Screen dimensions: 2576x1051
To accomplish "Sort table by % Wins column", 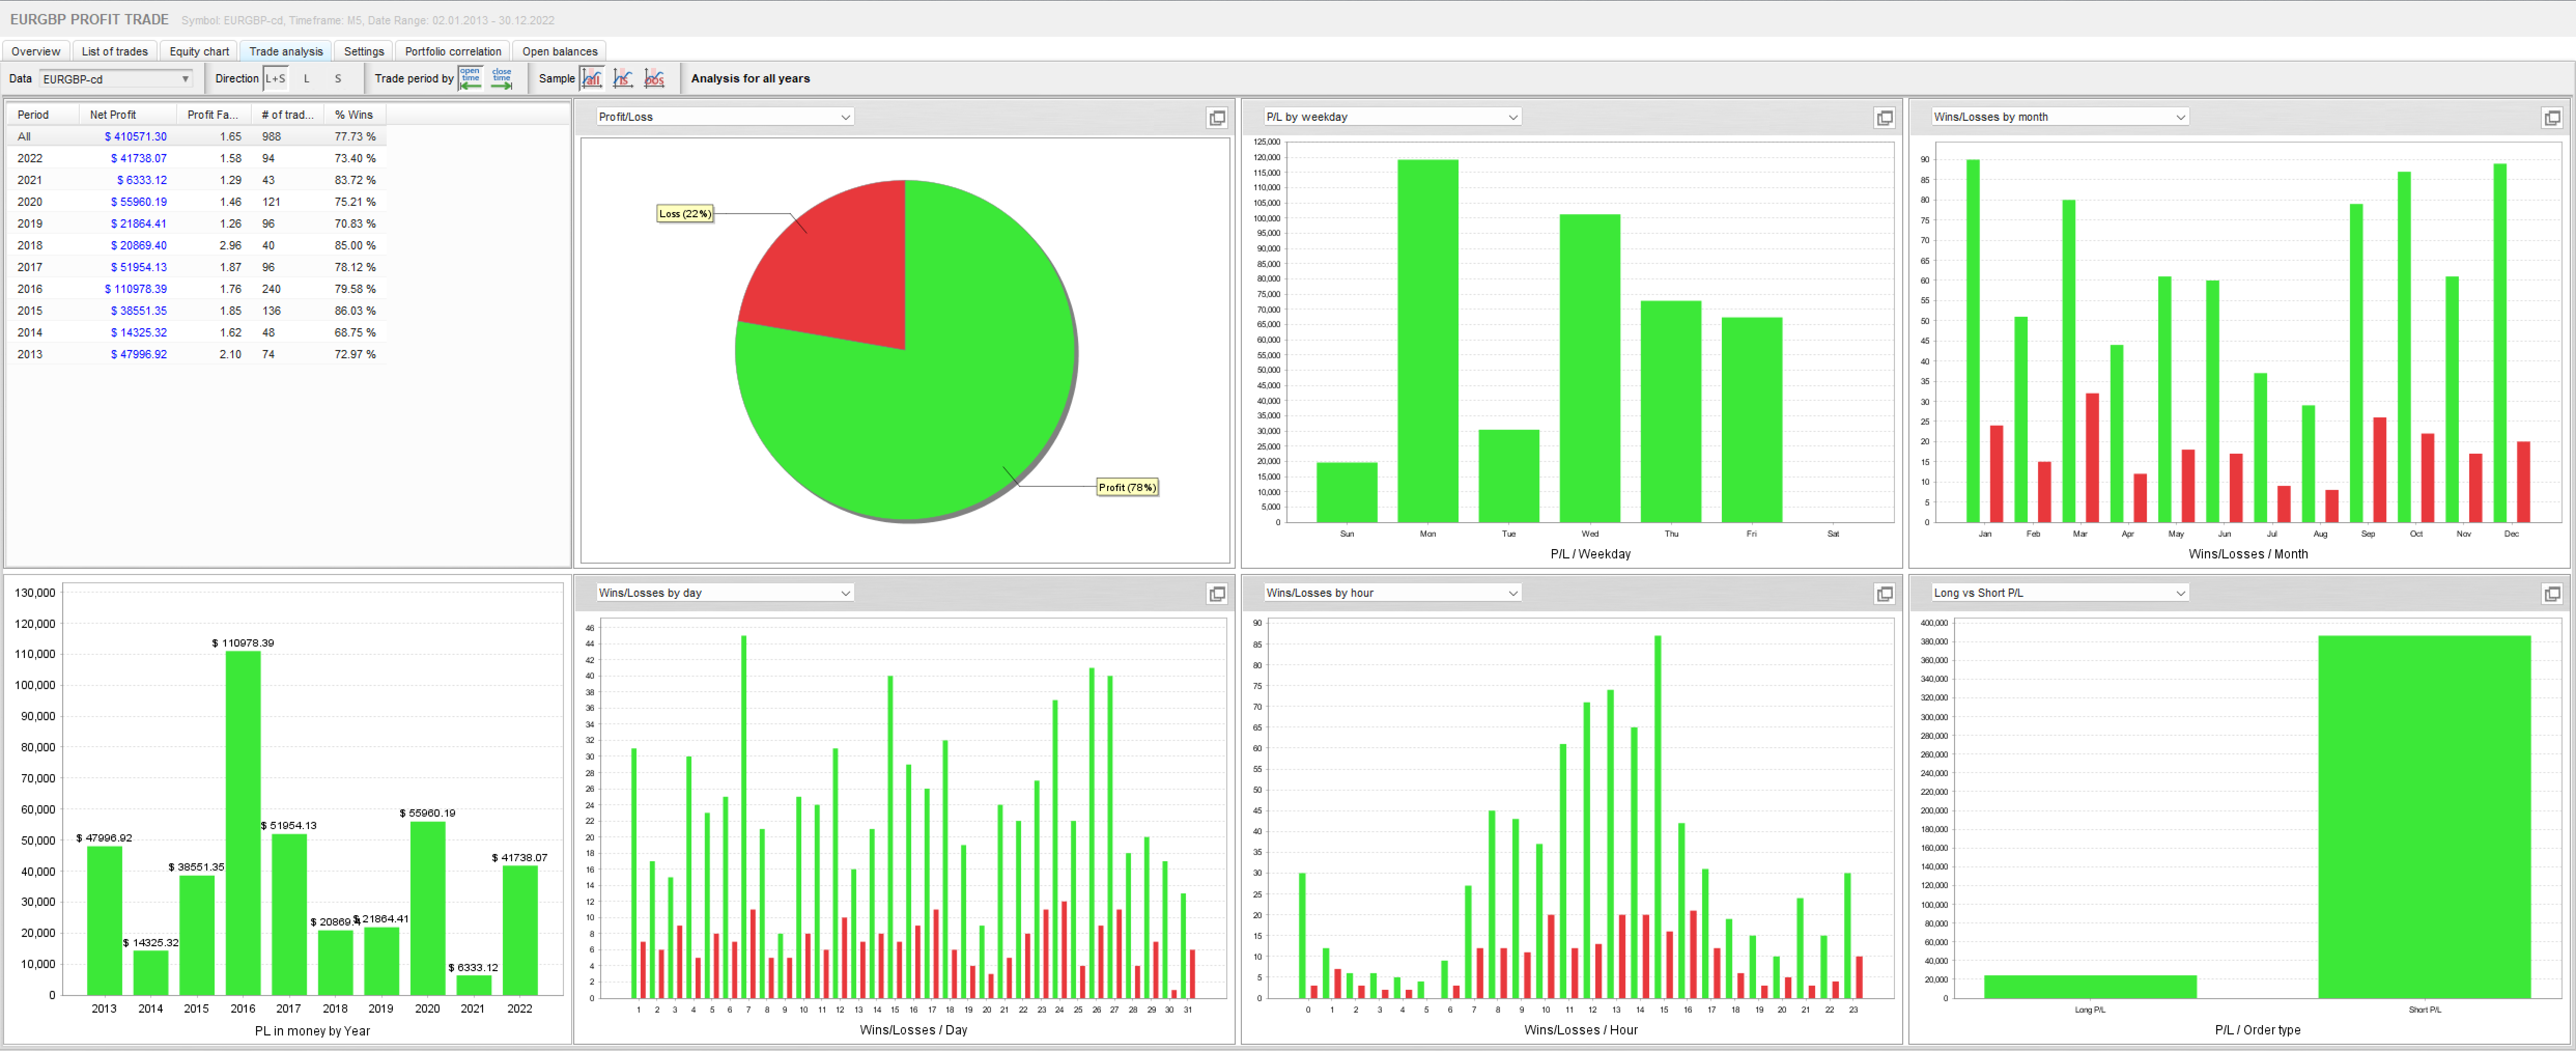I will 354,115.
